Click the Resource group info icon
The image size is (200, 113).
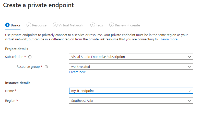[x=46, y=67]
